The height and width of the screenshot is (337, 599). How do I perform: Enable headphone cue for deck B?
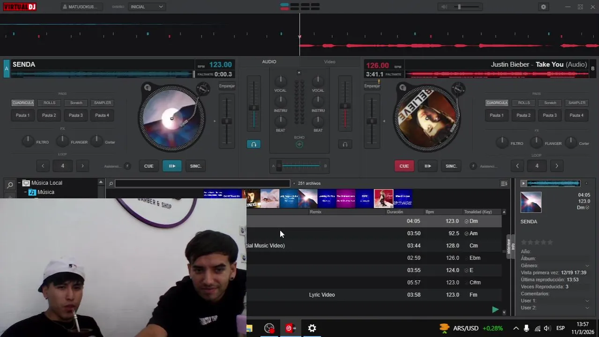coord(345,144)
